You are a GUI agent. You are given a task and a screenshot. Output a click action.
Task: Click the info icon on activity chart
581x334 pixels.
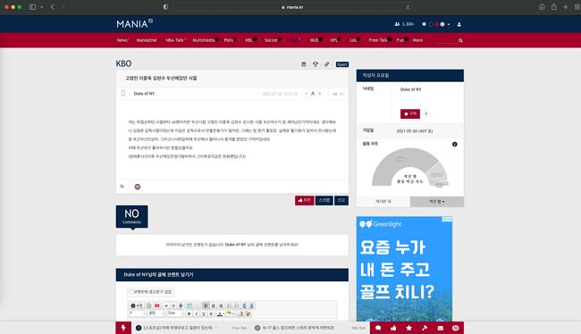(x=455, y=145)
